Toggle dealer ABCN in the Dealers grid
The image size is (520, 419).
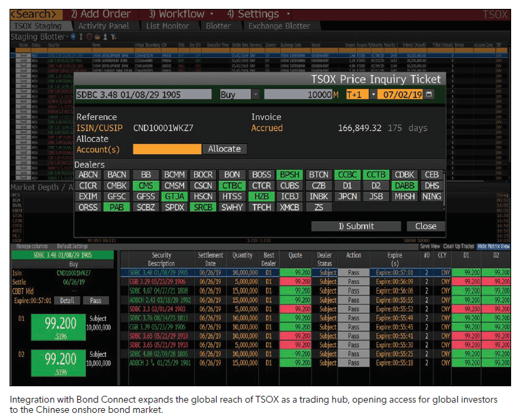(88, 175)
